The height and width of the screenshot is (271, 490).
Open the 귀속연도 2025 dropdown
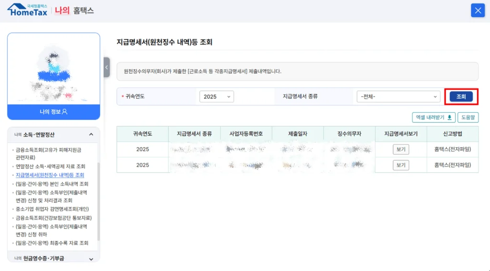tap(217, 97)
